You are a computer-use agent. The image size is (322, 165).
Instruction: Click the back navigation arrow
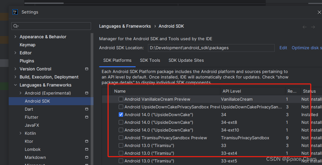click(x=305, y=27)
